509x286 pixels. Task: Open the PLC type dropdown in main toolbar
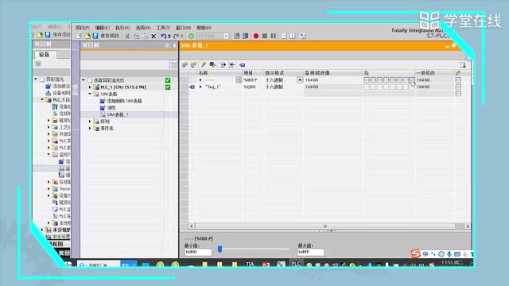[226, 36]
